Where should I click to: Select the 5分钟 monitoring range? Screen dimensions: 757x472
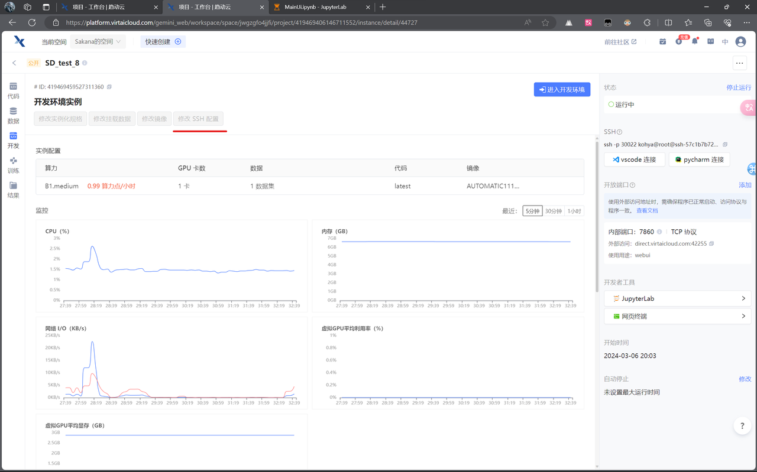(532, 211)
